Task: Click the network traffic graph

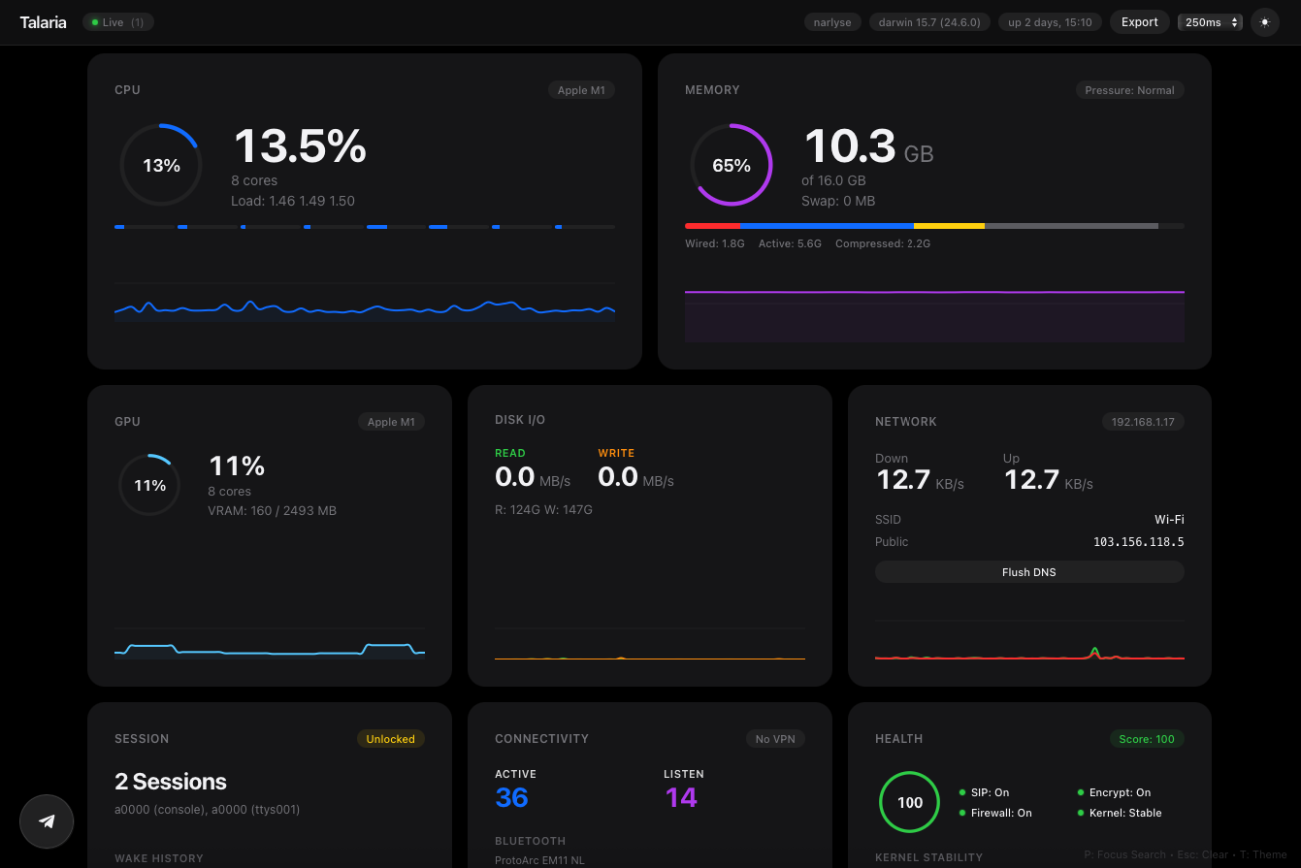Action: click(x=1029, y=640)
